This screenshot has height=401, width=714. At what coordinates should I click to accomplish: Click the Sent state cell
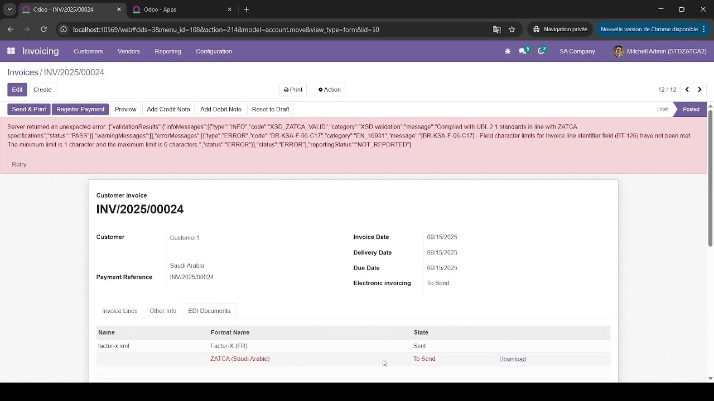pos(419,346)
